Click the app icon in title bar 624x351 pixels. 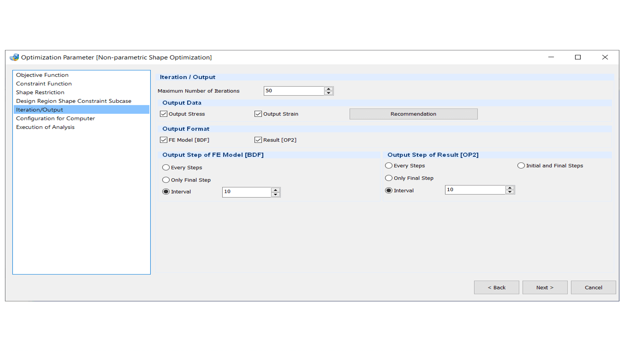(x=14, y=57)
